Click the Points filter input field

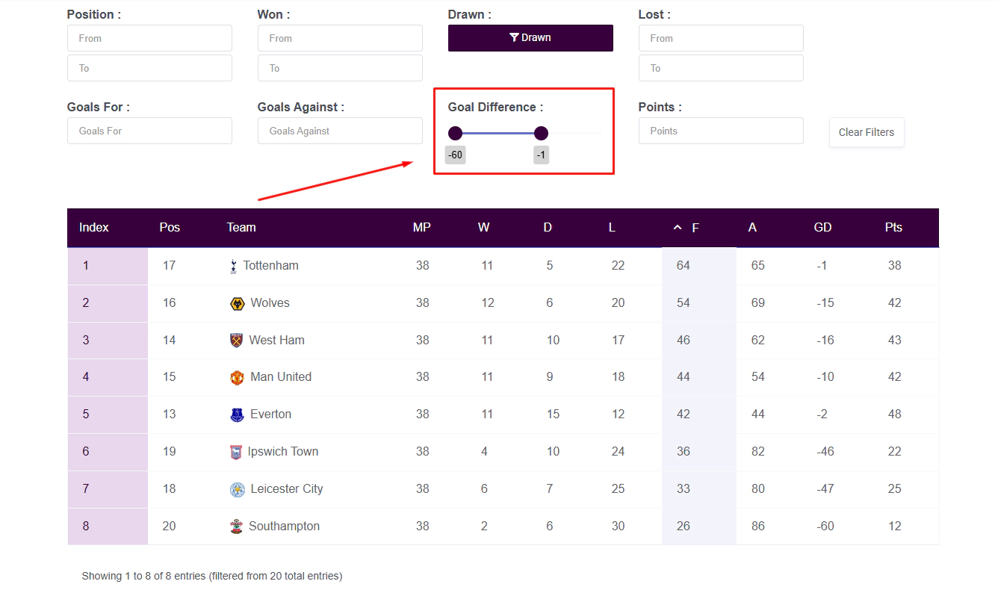(721, 131)
